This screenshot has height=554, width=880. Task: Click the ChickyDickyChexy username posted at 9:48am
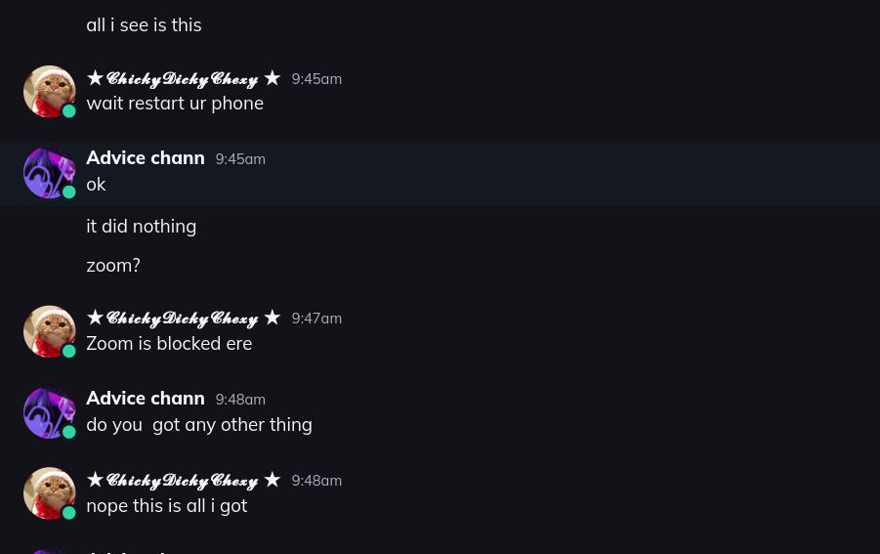coord(183,480)
